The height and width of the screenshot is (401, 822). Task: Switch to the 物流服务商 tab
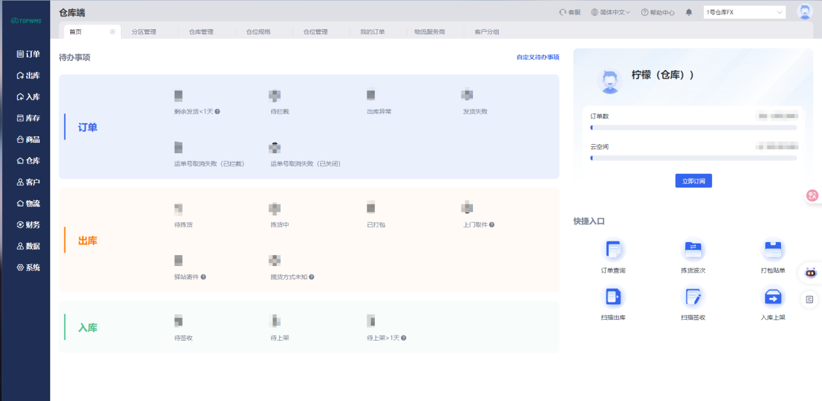click(x=429, y=32)
